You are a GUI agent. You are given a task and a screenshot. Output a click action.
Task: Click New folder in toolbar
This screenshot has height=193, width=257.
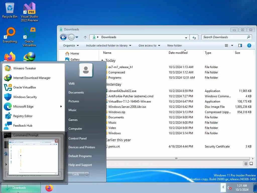point(175,45)
